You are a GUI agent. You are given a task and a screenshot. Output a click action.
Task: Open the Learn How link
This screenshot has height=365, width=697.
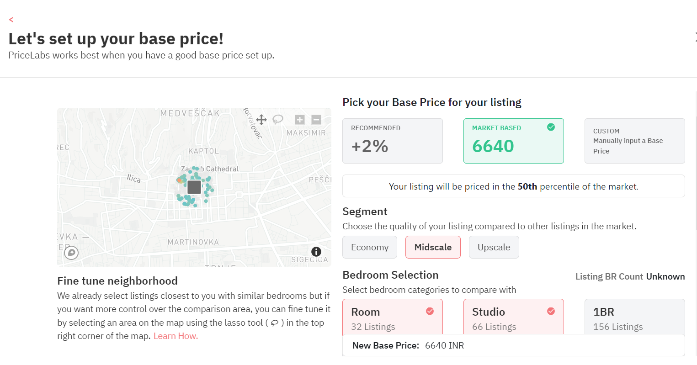point(176,336)
